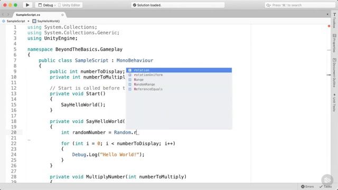Click the Properties icon in the right sidebar
This screenshot has width=338, height=190.
click(x=334, y=35)
